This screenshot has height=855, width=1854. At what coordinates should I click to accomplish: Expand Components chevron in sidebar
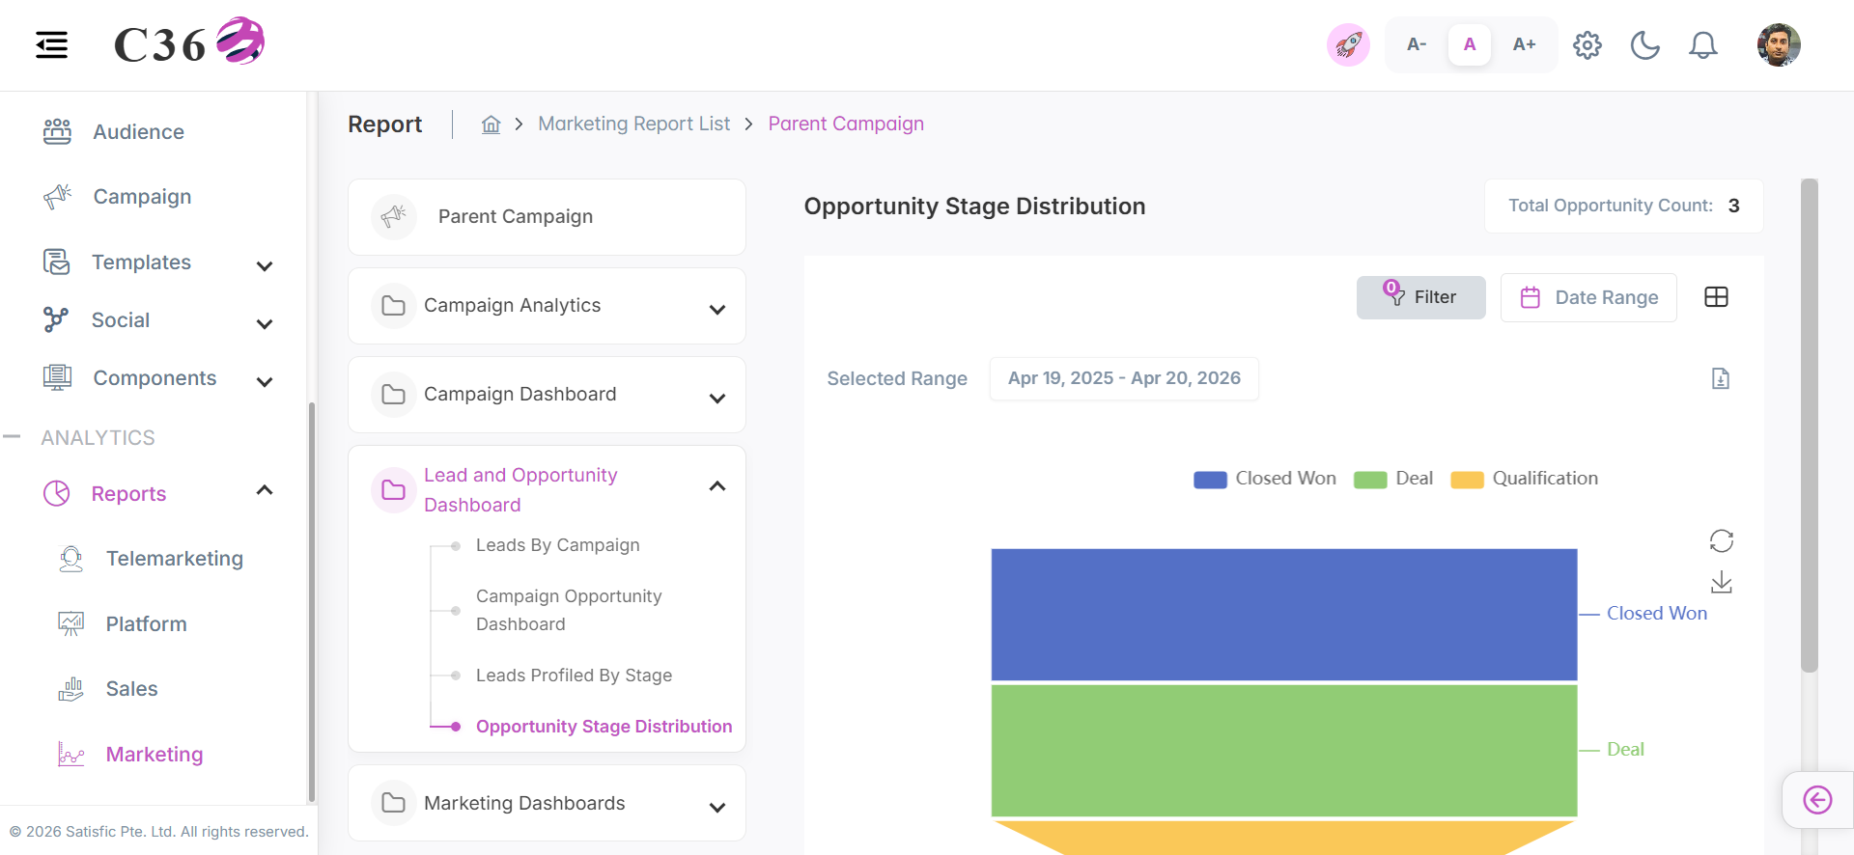tap(265, 381)
